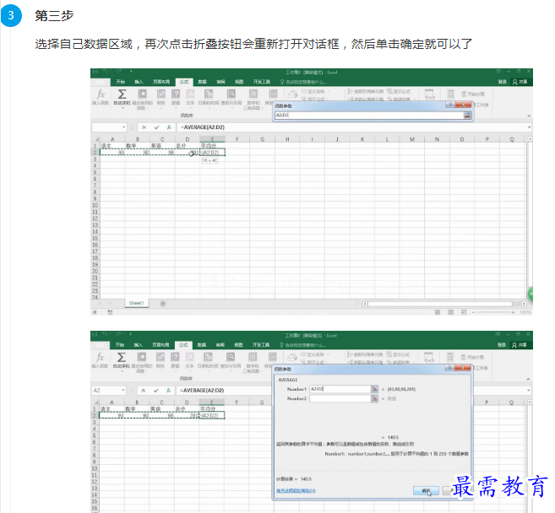Click A2:D2 input in collapsed 函数参数 dialog
The width and height of the screenshot is (555, 513).
[369, 115]
